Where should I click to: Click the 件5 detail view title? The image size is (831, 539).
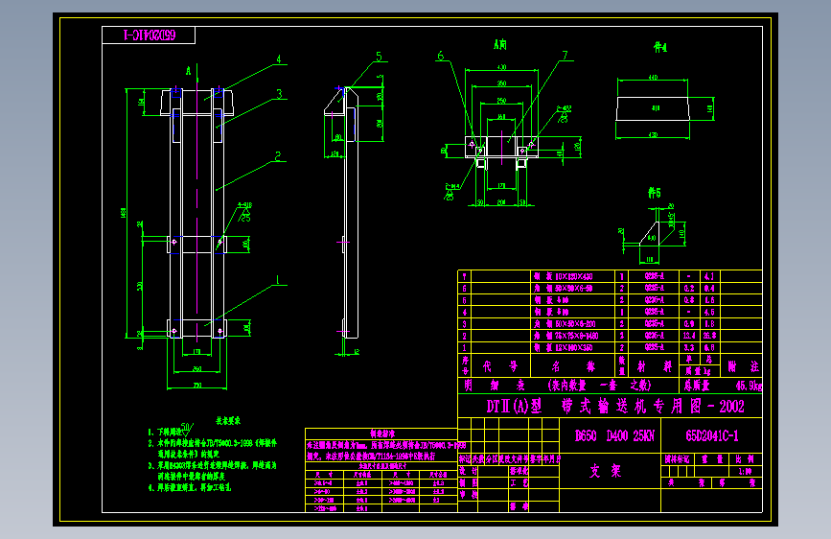[655, 193]
